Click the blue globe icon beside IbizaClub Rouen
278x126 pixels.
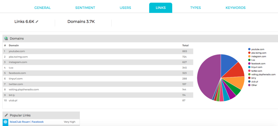pos(5,122)
